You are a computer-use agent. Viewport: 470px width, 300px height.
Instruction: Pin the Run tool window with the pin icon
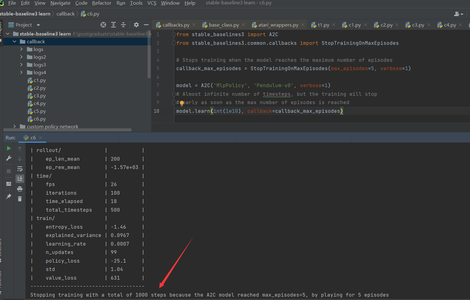click(x=9, y=196)
